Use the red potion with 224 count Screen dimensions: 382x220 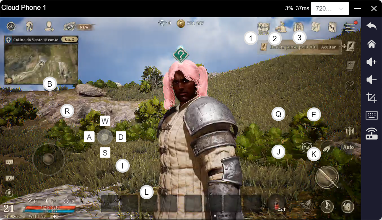(277, 204)
